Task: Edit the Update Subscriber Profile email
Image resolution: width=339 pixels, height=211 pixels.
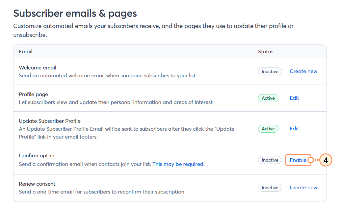Action: [294, 128]
